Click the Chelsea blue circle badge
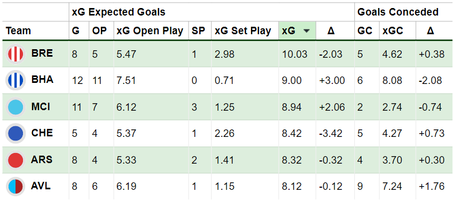This screenshot has width=453, height=200. coord(15,133)
